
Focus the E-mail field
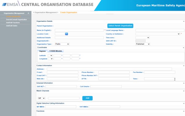(x=62, y=72)
